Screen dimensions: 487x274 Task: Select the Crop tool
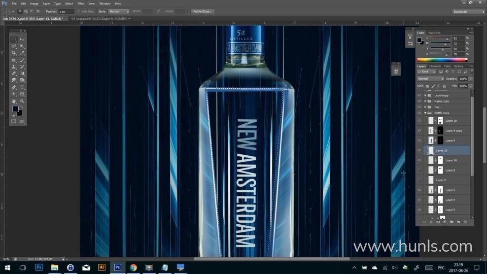point(14,53)
